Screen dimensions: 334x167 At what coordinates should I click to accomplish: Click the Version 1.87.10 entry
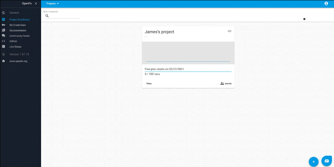tap(19, 54)
